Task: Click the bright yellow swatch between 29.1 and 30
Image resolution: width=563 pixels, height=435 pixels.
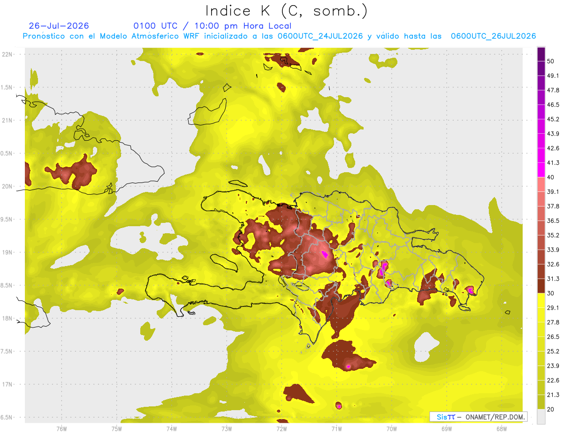Action: (x=541, y=300)
